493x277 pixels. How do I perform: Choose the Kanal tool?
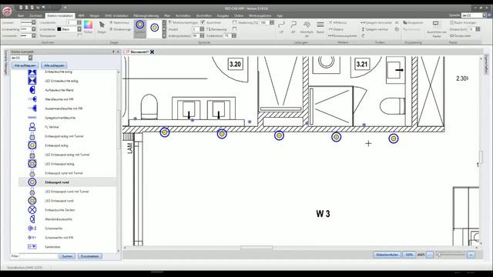pos(320,28)
